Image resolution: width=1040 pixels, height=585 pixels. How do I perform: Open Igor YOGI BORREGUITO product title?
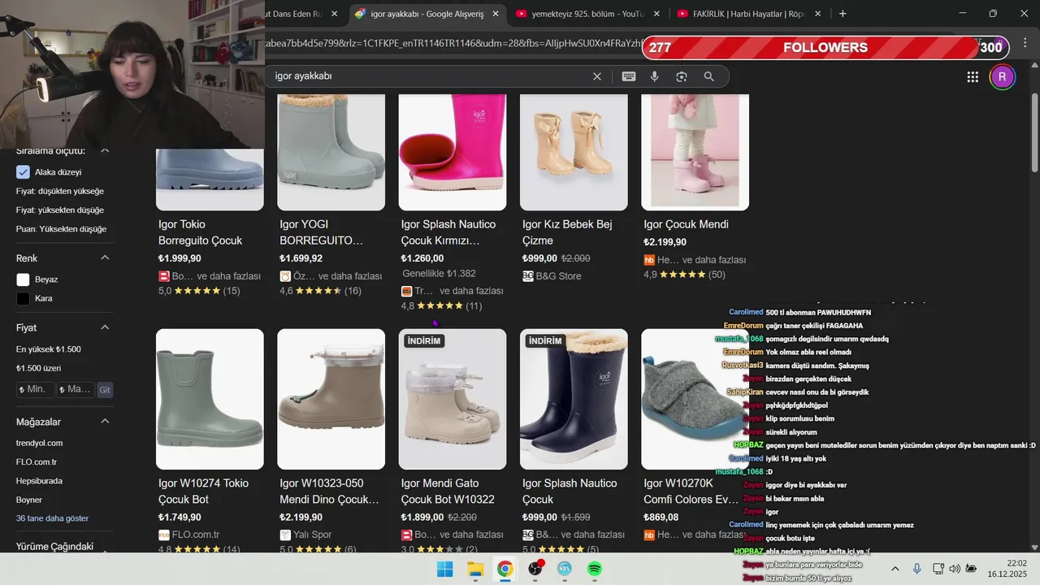tap(321, 232)
